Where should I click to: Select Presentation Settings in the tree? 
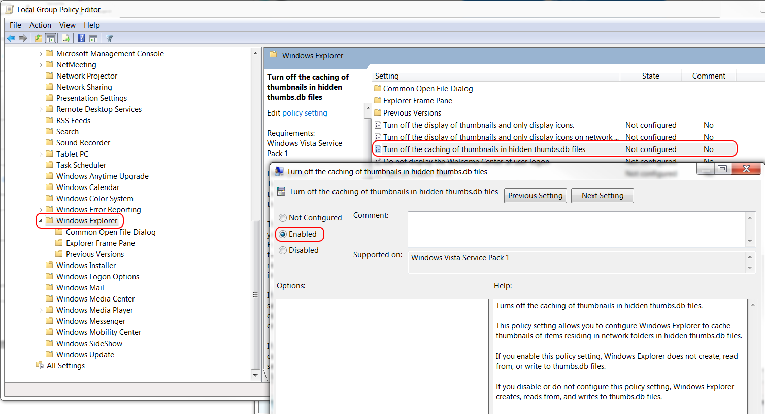pyautogui.click(x=91, y=98)
